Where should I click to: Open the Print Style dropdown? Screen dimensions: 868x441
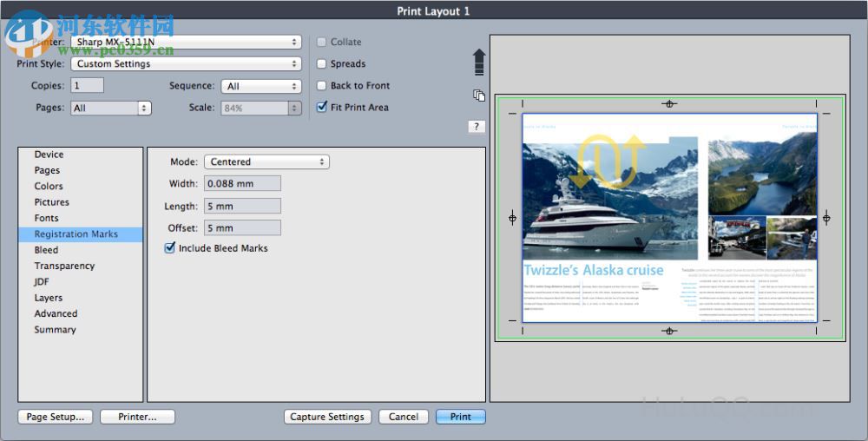tap(186, 63)
